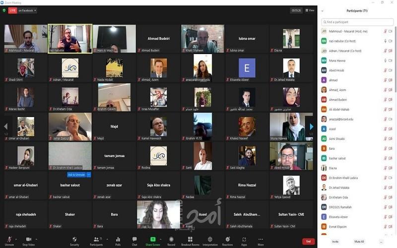Open the ellipsis menu beside Ask to Unmute
397x248 pixels.
89,175
